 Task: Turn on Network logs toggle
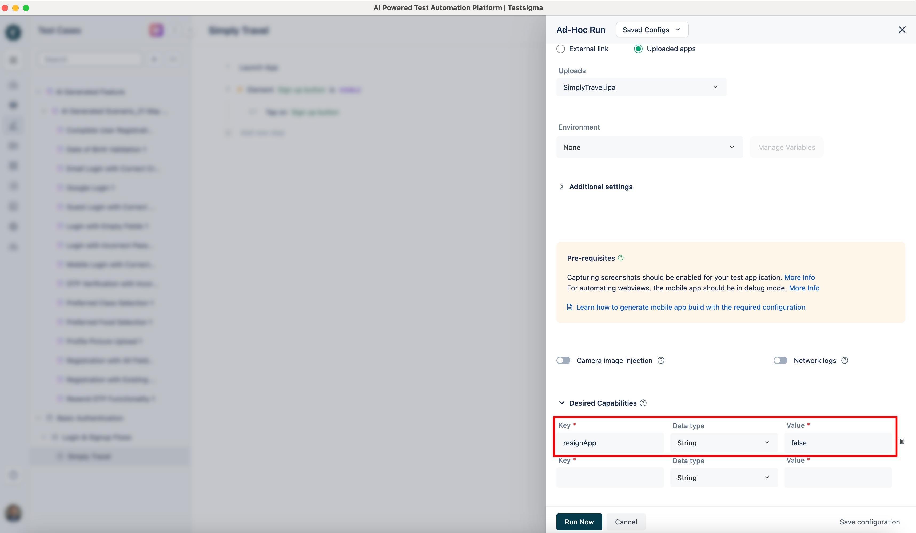point(780,361)
